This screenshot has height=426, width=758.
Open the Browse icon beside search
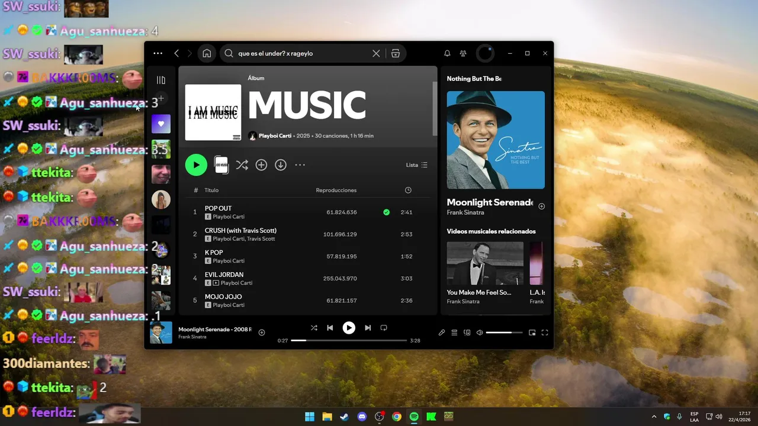point(396,53)
